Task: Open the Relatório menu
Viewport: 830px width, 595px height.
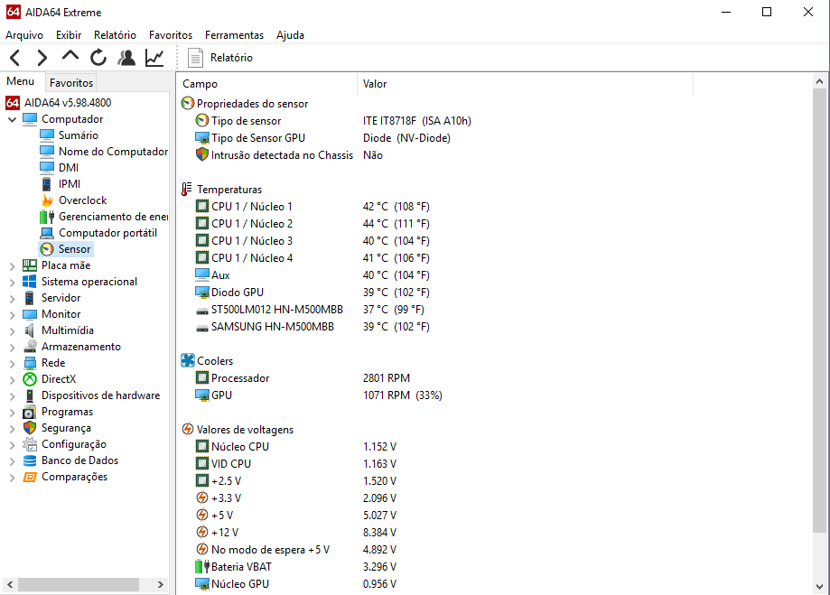Action: pyautogui.click(x=115, y=35)
